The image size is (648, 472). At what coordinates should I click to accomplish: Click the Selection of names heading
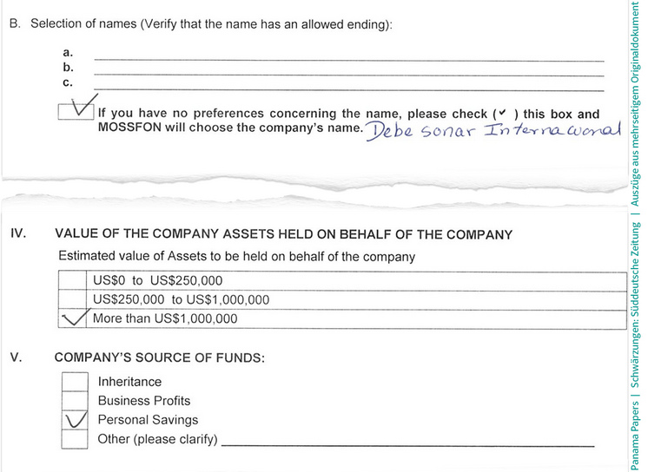201,24
